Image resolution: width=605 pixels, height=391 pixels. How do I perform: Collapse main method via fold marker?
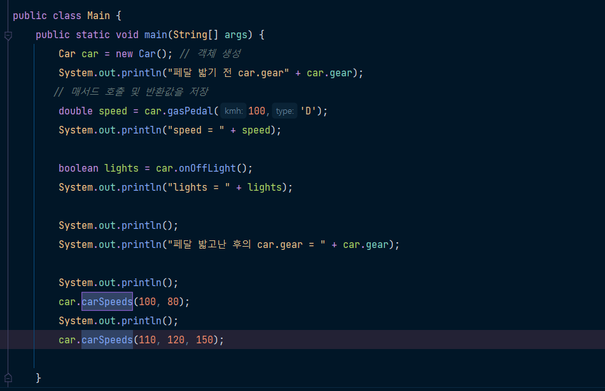point(8,36)
